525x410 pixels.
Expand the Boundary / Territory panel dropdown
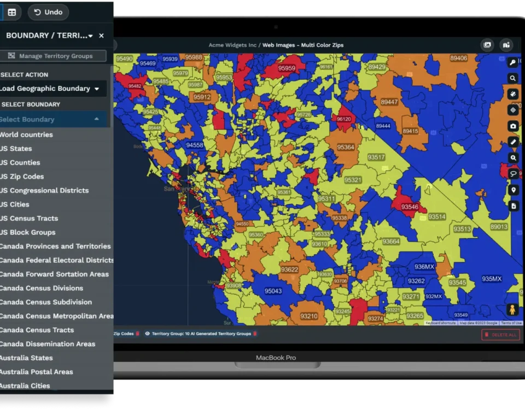coord(90,36)
